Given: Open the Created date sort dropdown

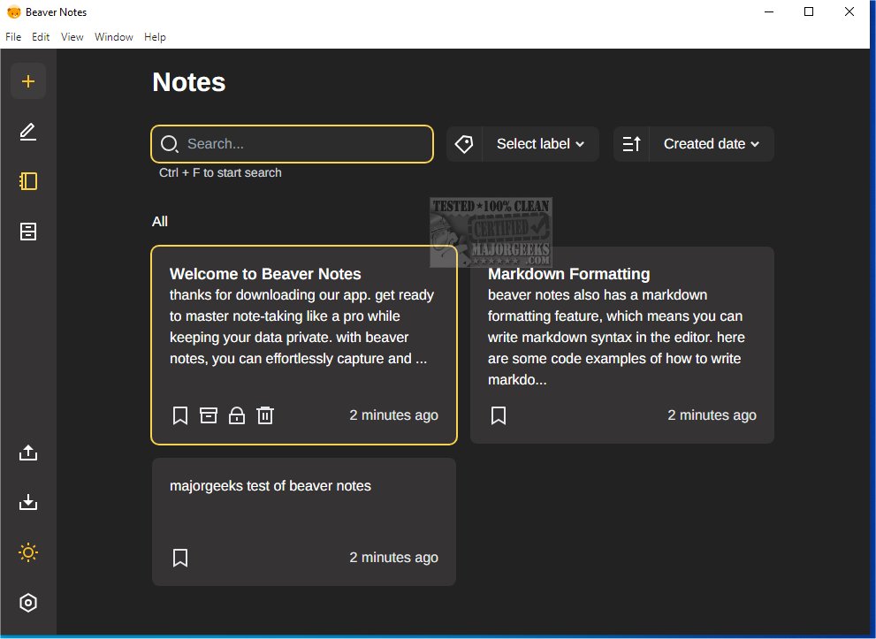Looking at the screenshot, I should (711, 144).
